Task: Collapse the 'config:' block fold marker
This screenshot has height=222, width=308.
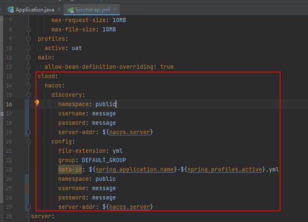Action: tap(28, 141)
